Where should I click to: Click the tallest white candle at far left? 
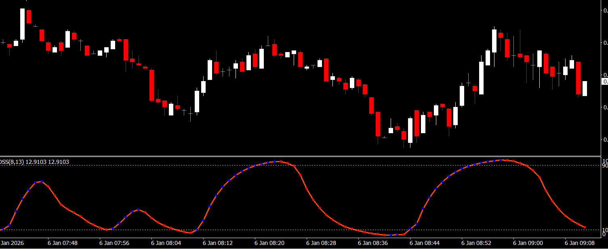pos(22,24)
